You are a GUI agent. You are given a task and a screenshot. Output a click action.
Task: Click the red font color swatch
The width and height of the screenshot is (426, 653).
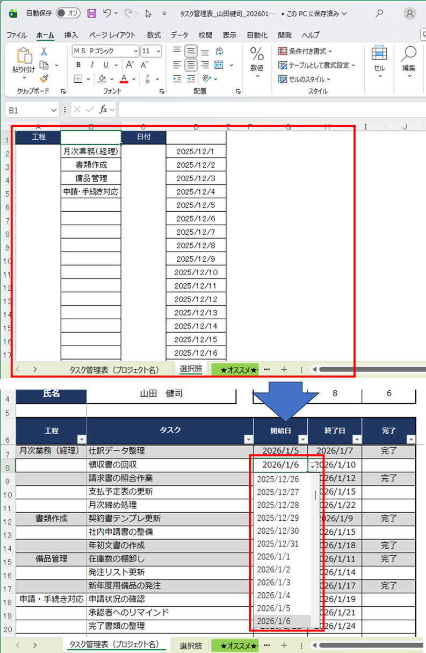[x=124, y=79]
